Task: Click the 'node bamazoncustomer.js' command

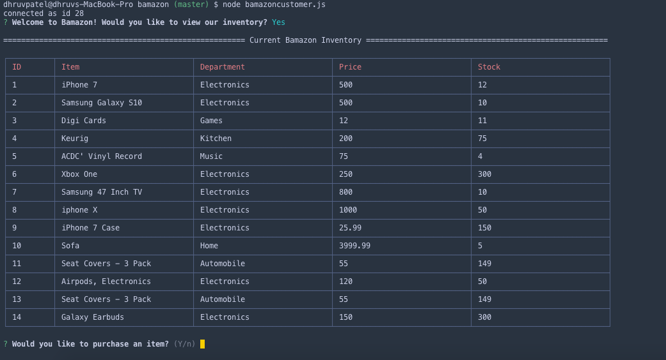Action: click(x=274, y=4)
